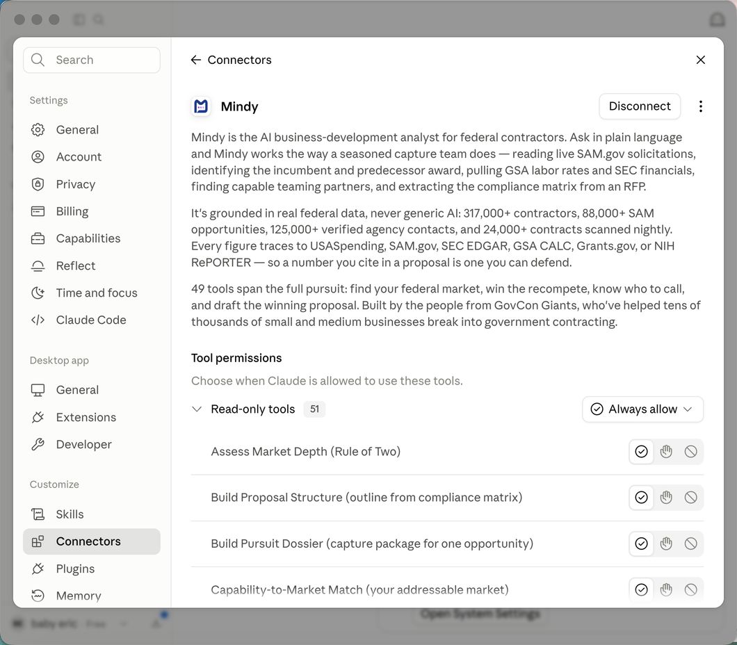Open the Mindy three-dot more options menu
This screenshot has width=737, height=645.
(x=700, y=106)
